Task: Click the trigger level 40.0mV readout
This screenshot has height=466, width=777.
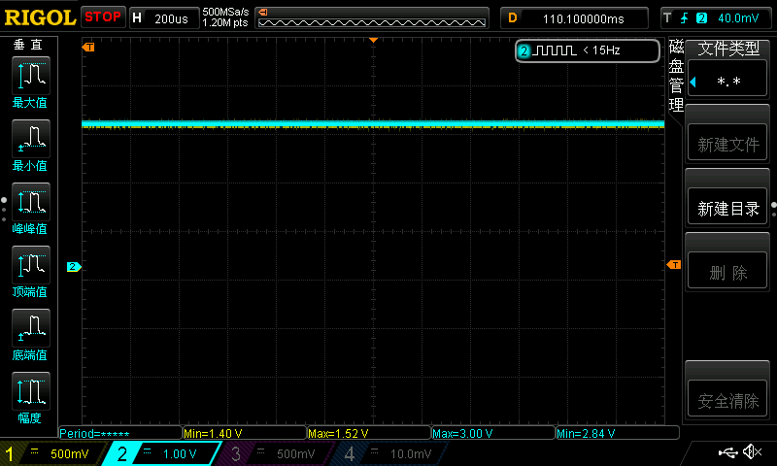Action: pyautogui.click(x=738, y=18)
